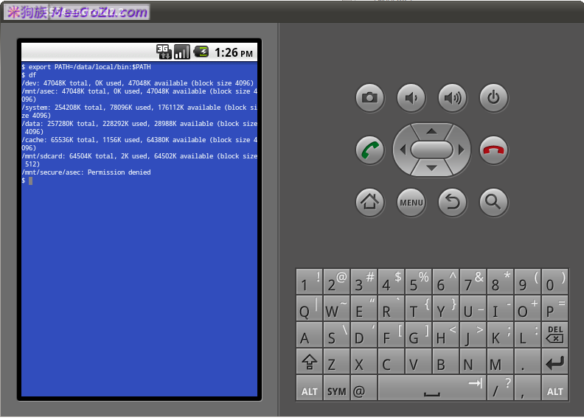This screenshot has width=584, height=420.
Task: Click the camera hardware button
Action: (369, 98)
